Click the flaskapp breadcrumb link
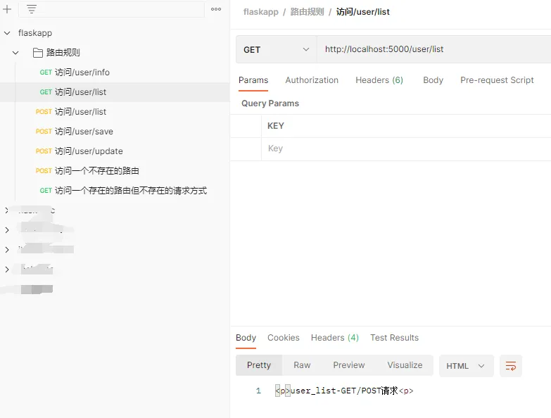The image size is (551, 418). pos(261,12)
